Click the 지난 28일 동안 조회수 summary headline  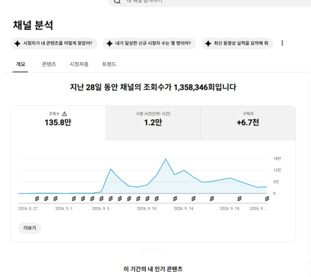(x=153, y=87)
